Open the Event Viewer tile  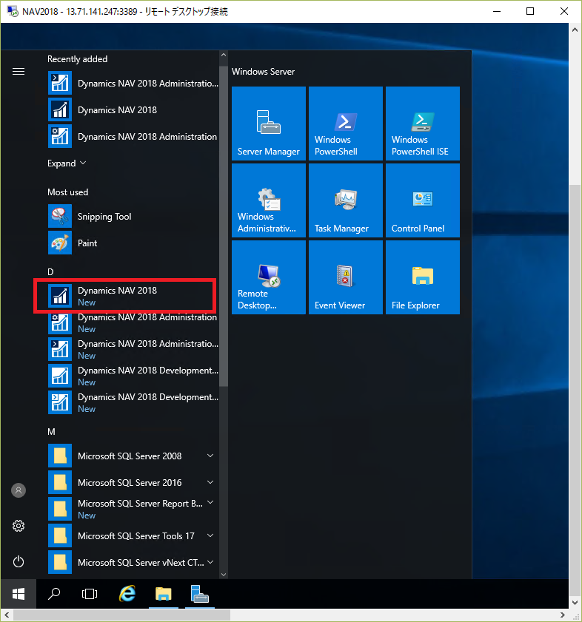coord(346,277)
